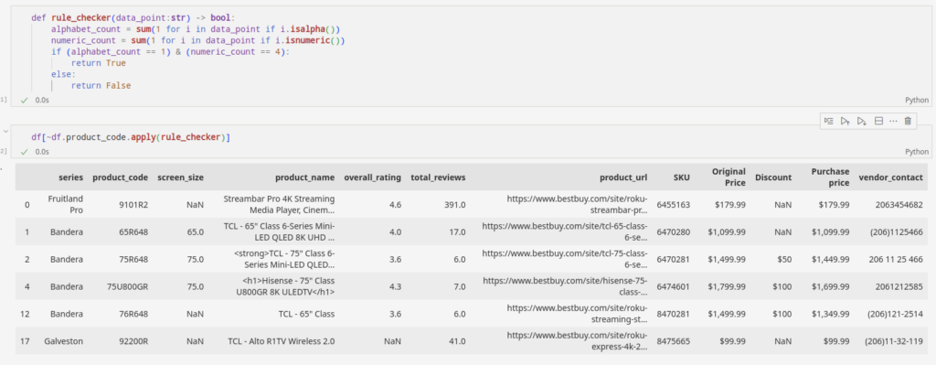Collapse the second cell with the left chevron
This screenshot has height=365, width=936.
(x=5, y=131)
